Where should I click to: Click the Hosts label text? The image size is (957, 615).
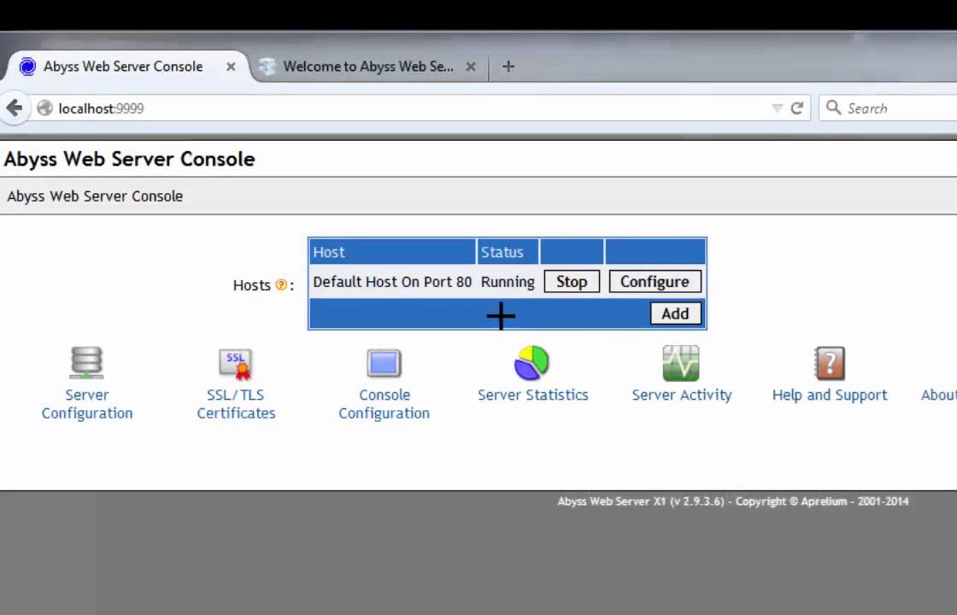coord(251,285)
